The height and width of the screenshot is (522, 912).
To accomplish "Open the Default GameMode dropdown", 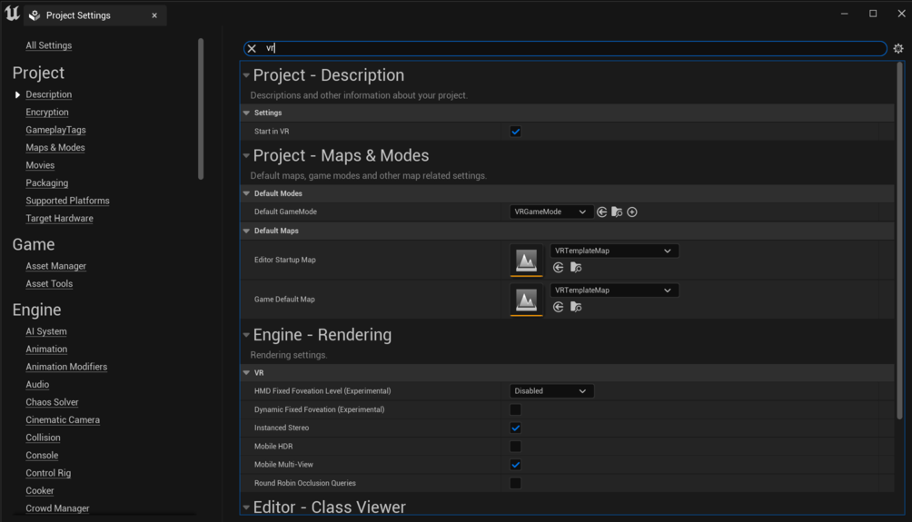I will coord(550,212).
